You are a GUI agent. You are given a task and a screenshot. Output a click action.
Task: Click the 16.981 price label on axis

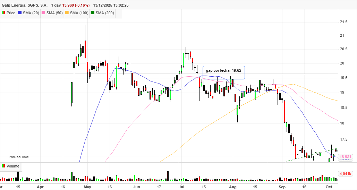click(x=346, y=157)
